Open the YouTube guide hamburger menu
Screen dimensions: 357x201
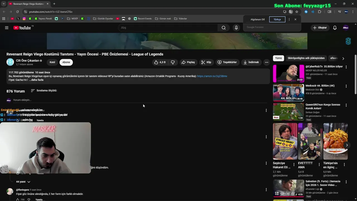tap(7, 28)
